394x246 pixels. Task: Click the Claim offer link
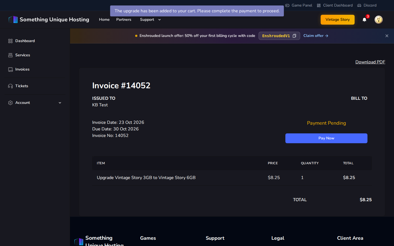tap(316, 36)
